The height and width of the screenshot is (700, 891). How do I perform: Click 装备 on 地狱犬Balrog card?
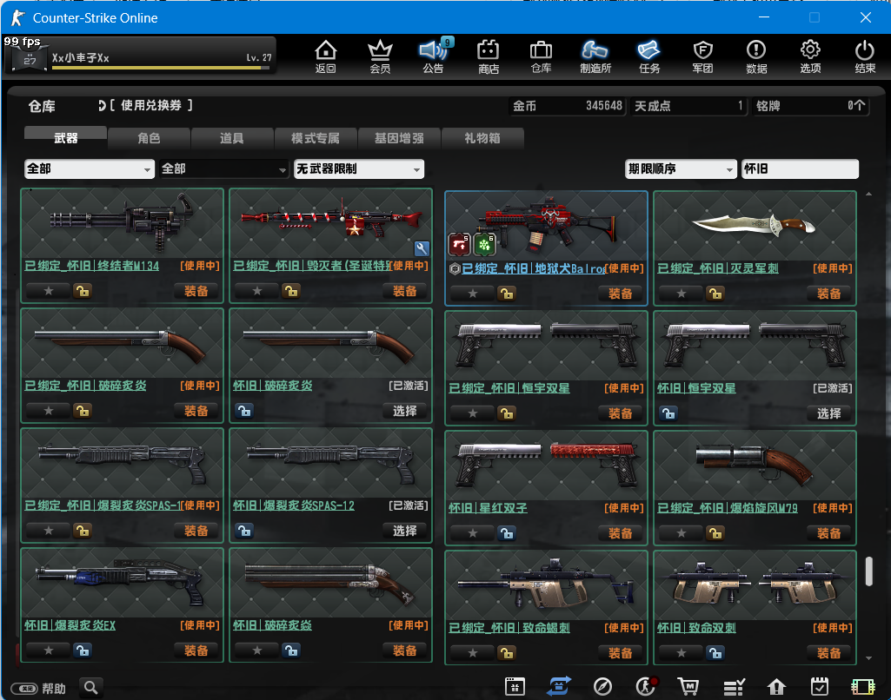point(620,294)
